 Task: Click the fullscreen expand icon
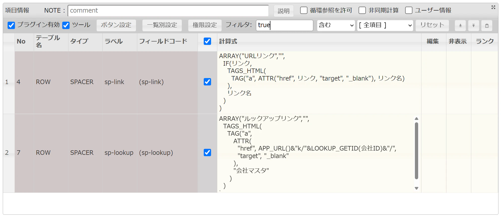493,7
